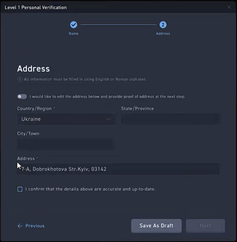Open the Country/Region dropdown showing Ukraine

tap(66, 119)
